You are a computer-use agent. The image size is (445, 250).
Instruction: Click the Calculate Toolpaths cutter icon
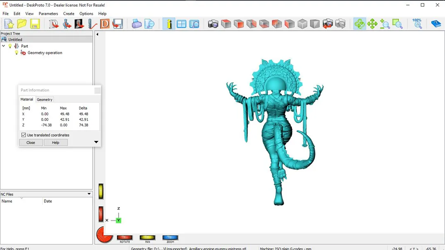tap(92, 24)
